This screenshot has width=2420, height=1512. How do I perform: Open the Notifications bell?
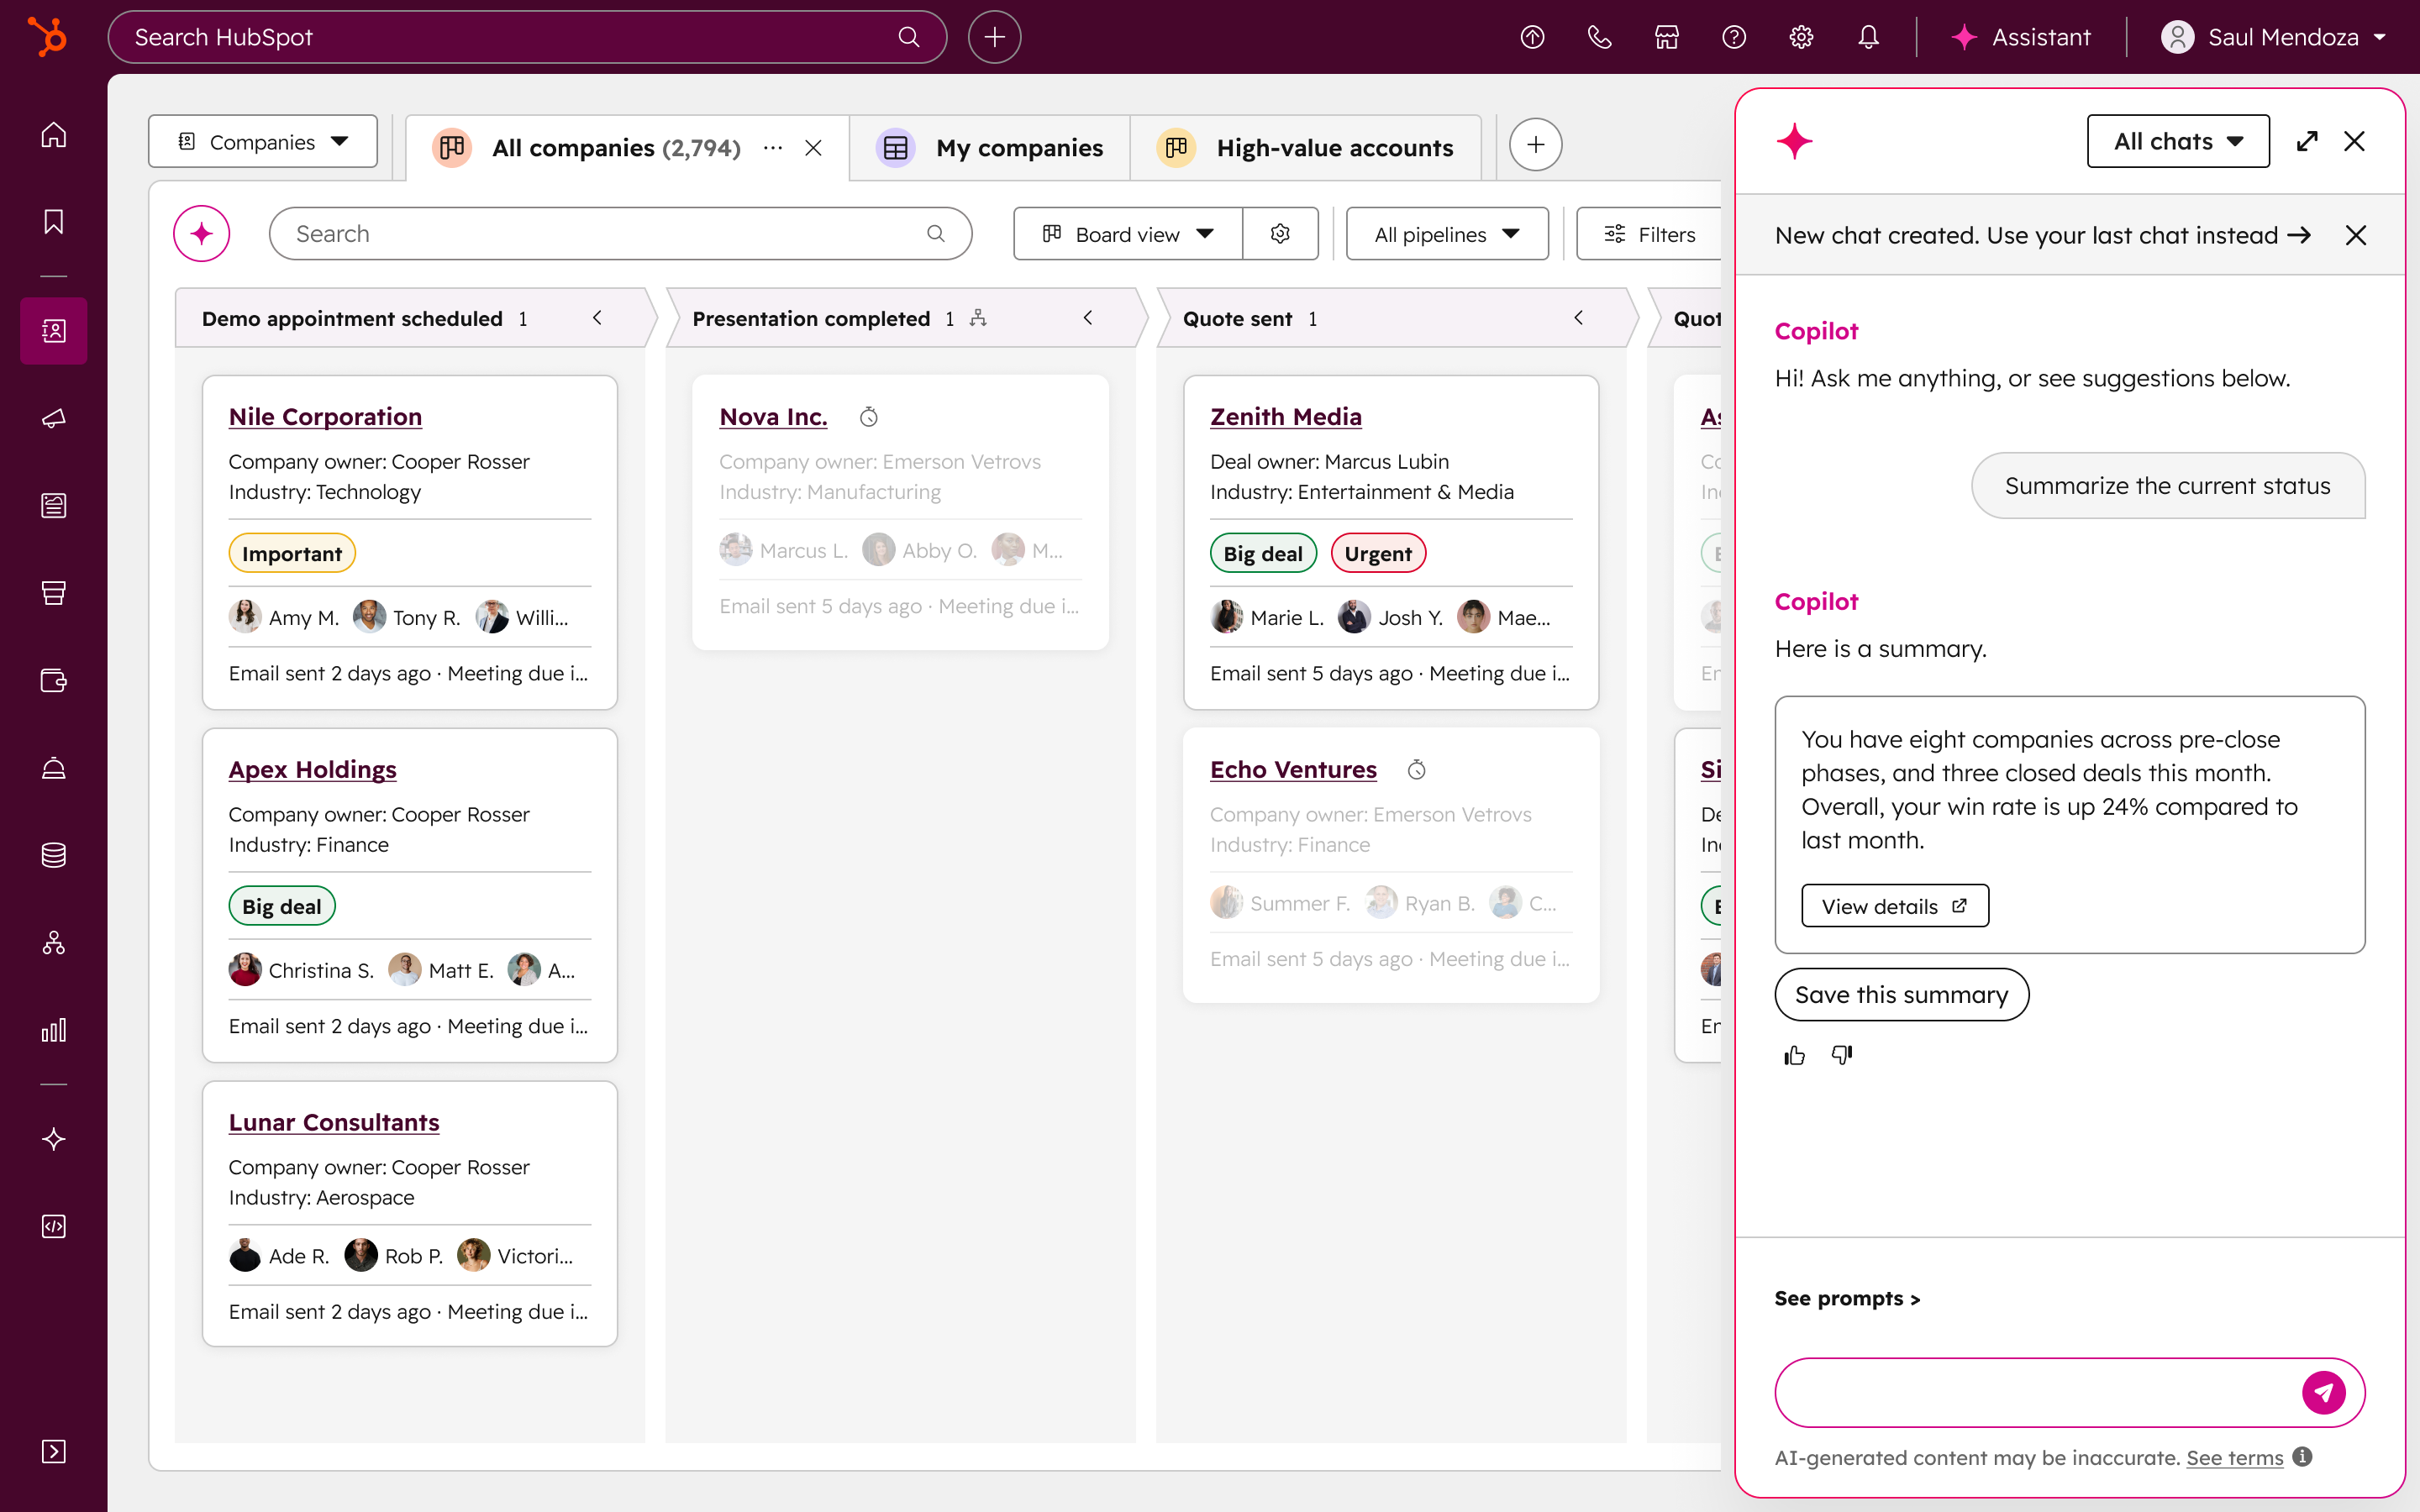tap(1868, 37)
